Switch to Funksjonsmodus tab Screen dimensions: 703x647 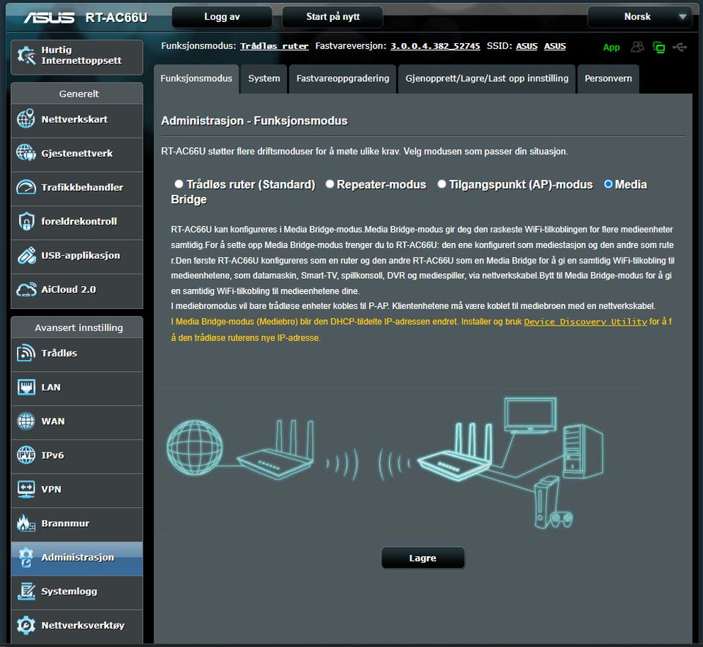(196, 78)
